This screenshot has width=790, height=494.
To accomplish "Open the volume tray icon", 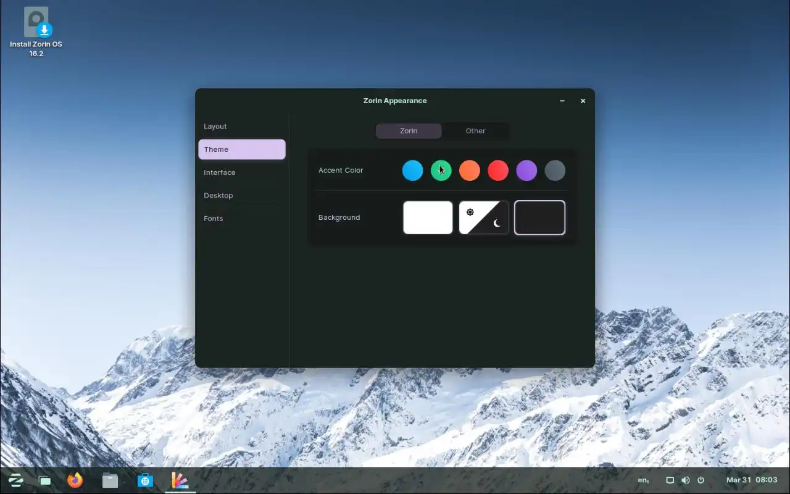I will 685,480.
